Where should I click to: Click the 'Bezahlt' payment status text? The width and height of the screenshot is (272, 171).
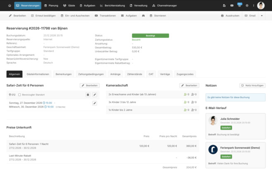136,40
